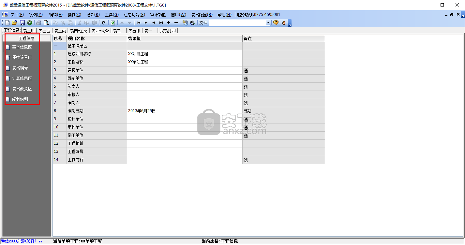Viewport: 465px width, 245px height.
Task: Click 选 button for 编制单位 row
Action: [246, 79]
